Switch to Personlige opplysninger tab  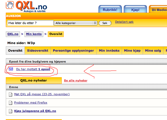click(73, 51)
